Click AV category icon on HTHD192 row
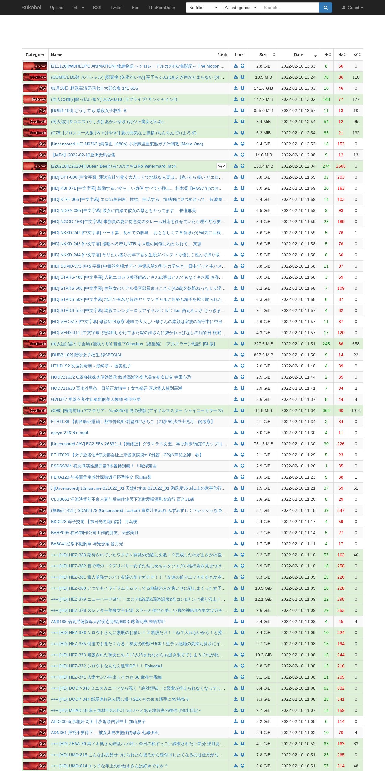This screenshot has height=771, width=385. pyautogui.click(x=35, y=366)
